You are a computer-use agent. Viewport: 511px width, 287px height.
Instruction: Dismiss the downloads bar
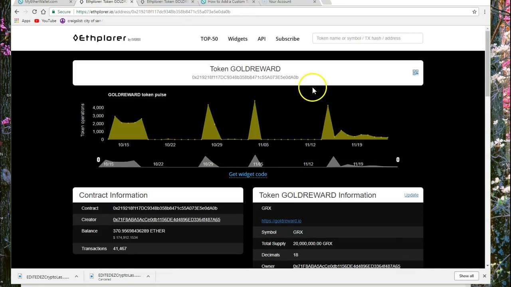coord(484,276)
